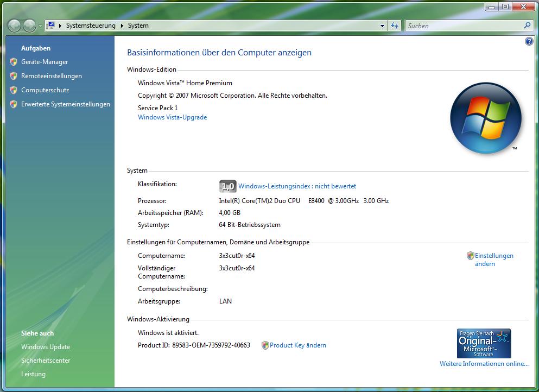The height and width of the screenshot is (392, 539).
Task: Open Geräte-Manager from the tasks pane
Action: click(x=45, y=62)
